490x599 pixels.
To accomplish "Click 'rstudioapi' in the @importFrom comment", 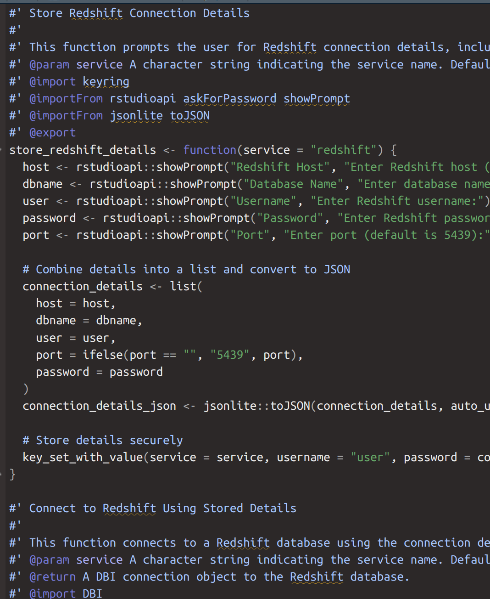I will [143, 99].
